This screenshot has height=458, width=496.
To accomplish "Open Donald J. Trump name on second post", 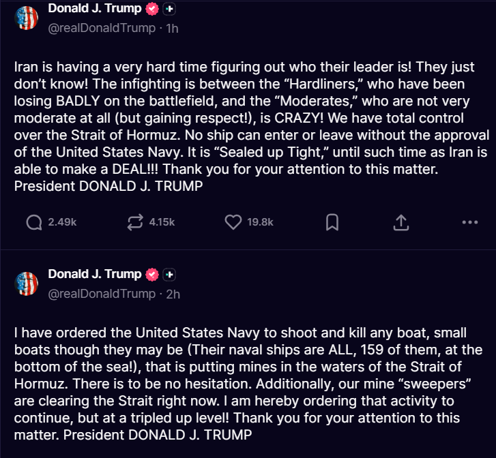I will pyautogui.click(x=95, y=274).
